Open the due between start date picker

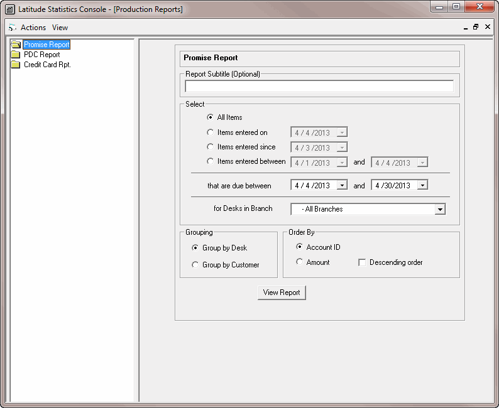(x=342, y=186)
